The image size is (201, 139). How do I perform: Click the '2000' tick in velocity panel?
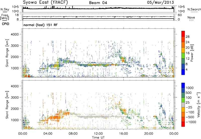point(15,109)
